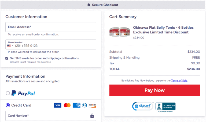Click the Visa card icon
Screen dimensions: 206x122
tap(58, 105)
